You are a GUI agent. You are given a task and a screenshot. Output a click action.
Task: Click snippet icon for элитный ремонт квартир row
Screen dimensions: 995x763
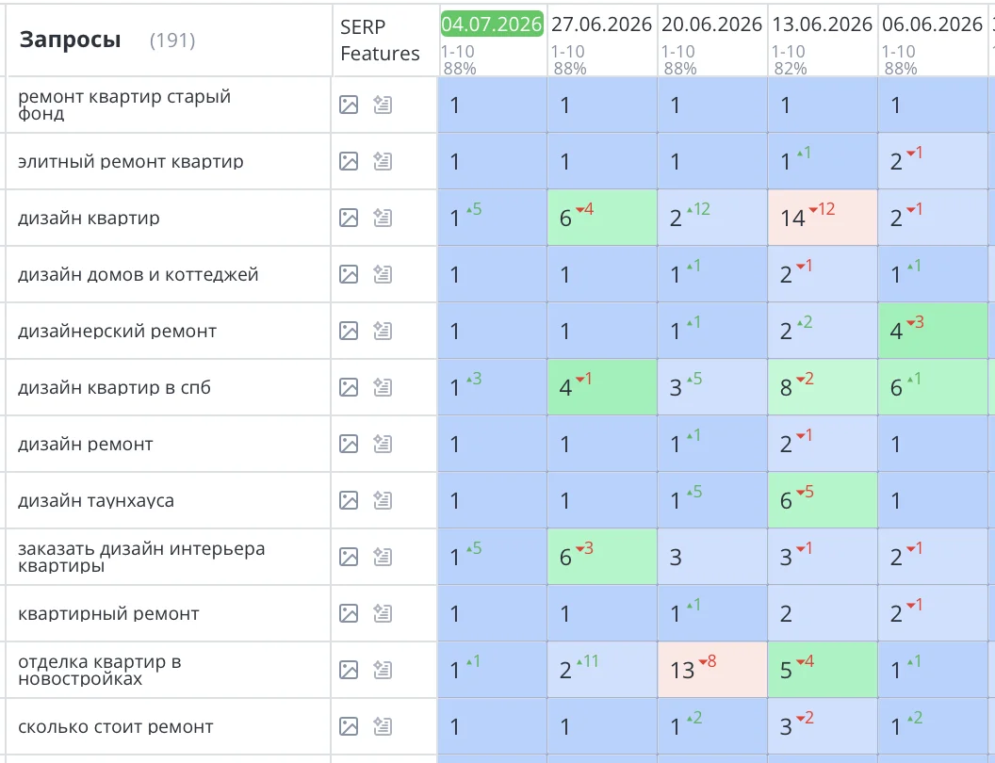(383, 161)
